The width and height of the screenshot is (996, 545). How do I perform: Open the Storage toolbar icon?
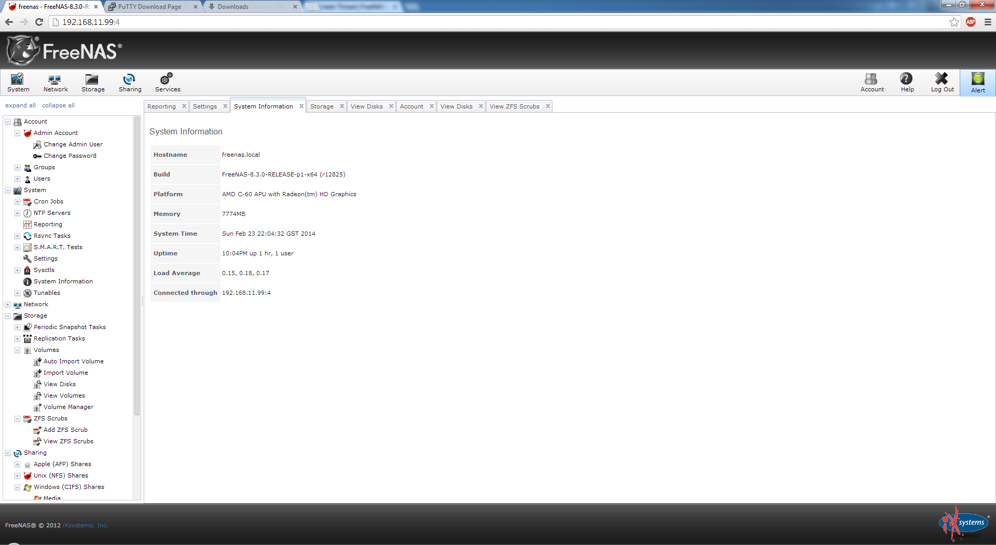[x=93, y=83]
